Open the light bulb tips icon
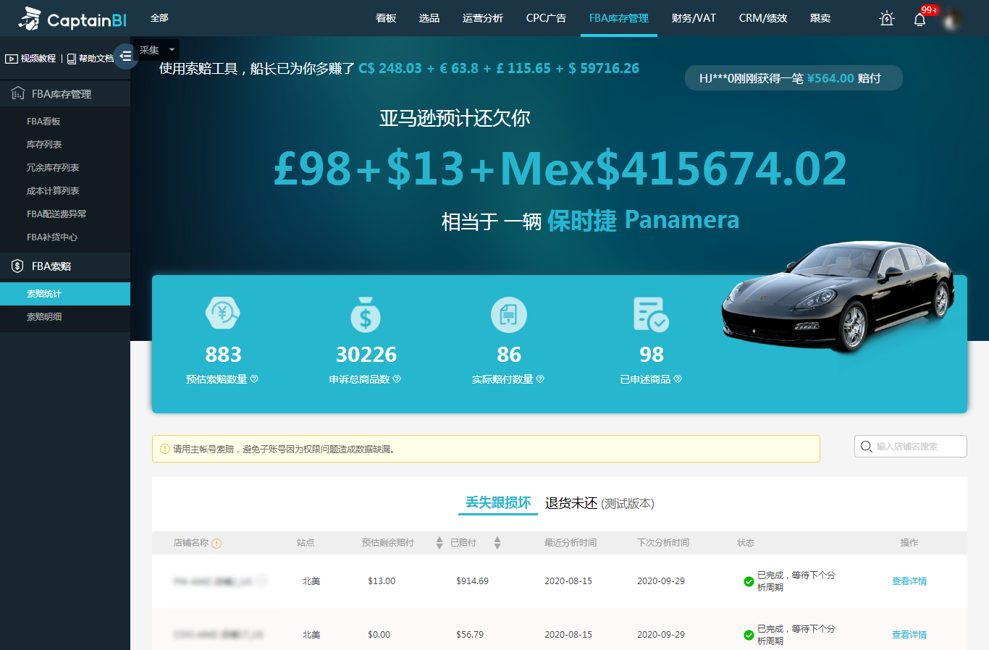The image size is (989, 650). tap(887, 19)
